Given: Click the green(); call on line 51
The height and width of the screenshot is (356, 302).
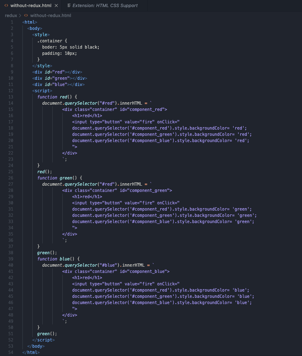Looking at the screenshot, I should coord(47,334).
